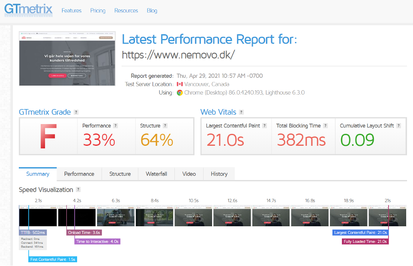Open the Video tab

(189, 174)
